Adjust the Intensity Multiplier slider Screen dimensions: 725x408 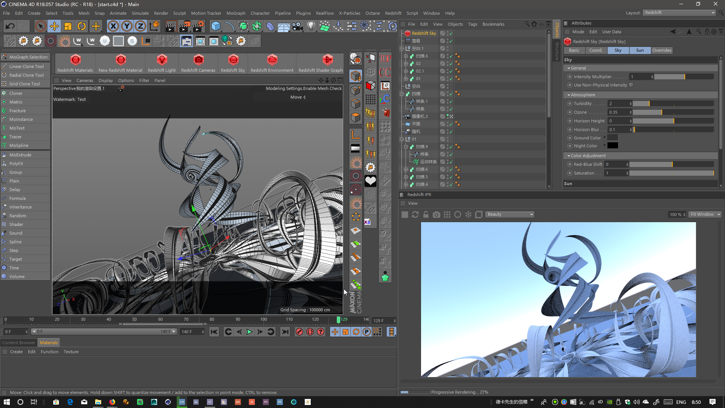click(684, 77)
